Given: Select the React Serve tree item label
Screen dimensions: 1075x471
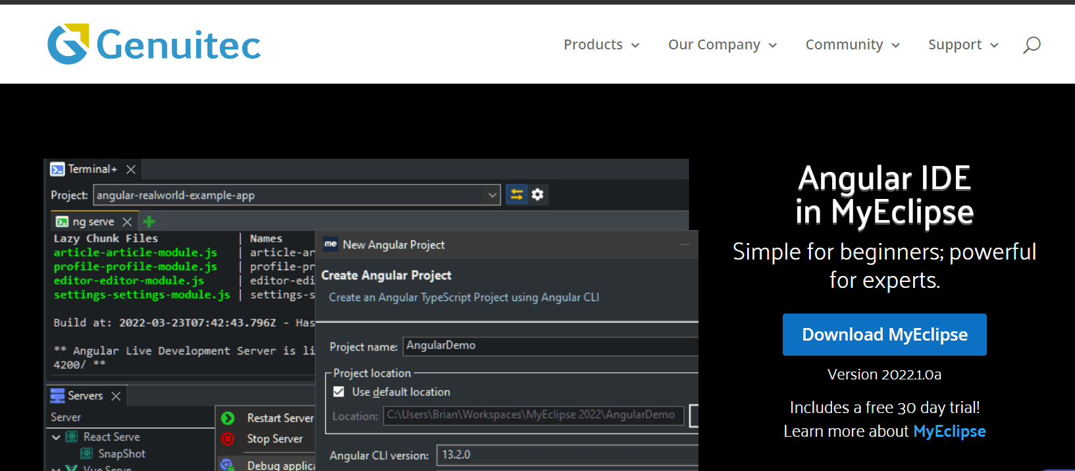Looking at the screenshot, I should pos(112,437).
